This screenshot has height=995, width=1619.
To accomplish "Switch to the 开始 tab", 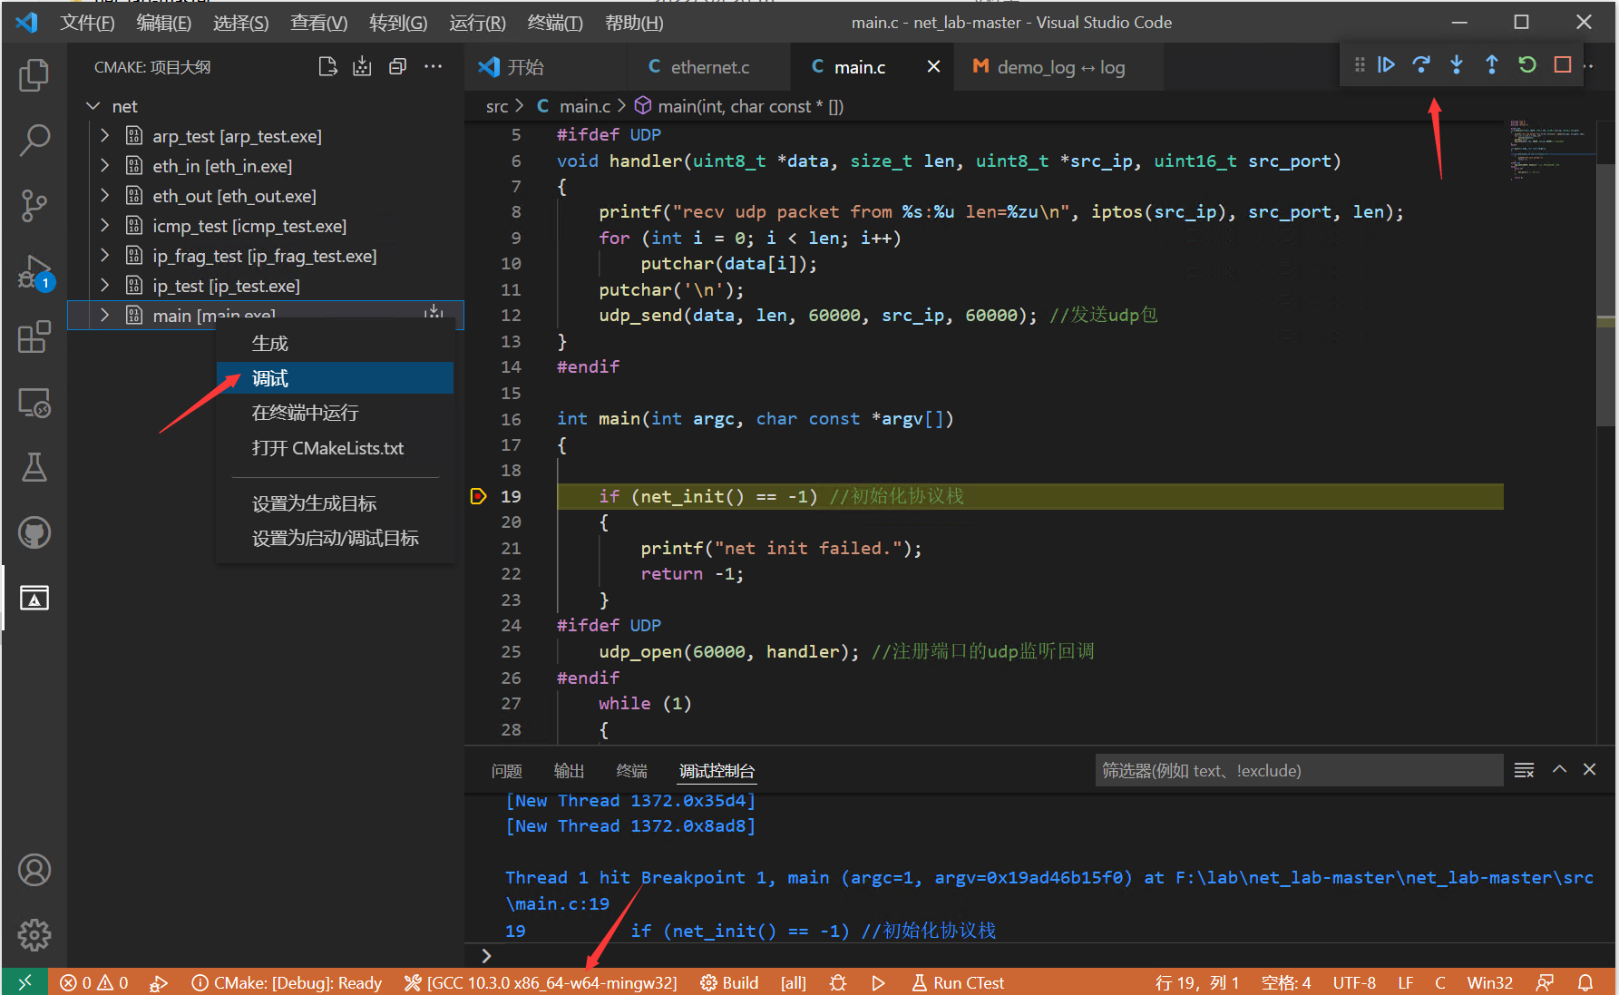I will point(546,67).
